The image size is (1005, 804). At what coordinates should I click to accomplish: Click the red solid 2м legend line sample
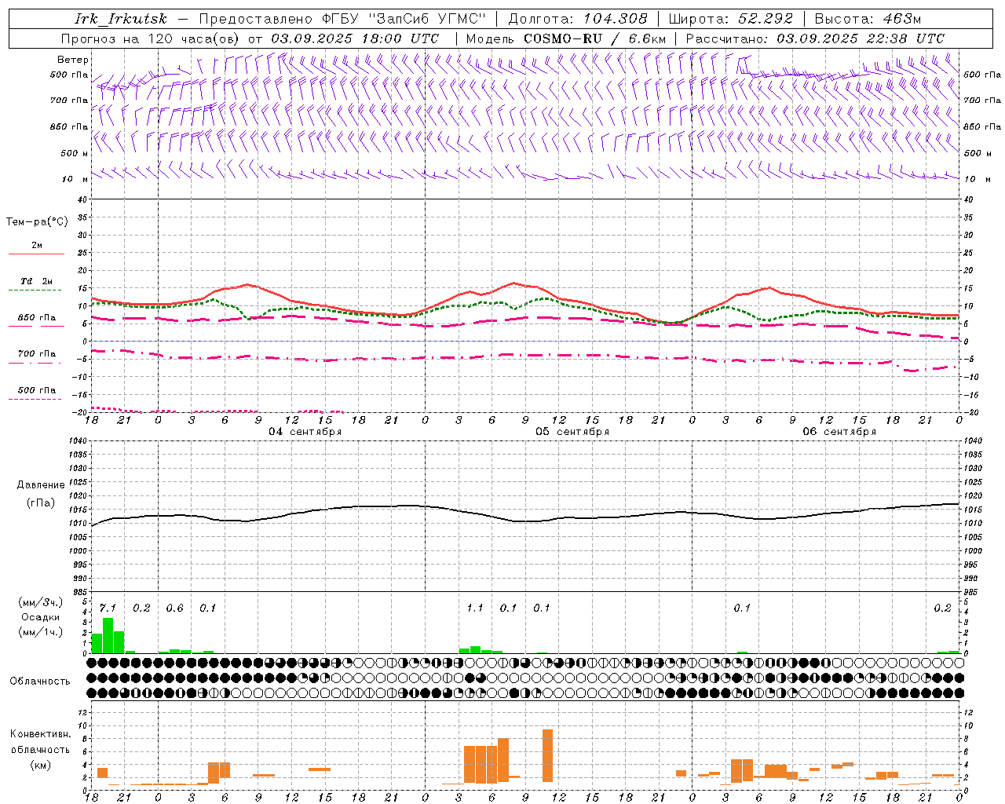click(36, 254)
